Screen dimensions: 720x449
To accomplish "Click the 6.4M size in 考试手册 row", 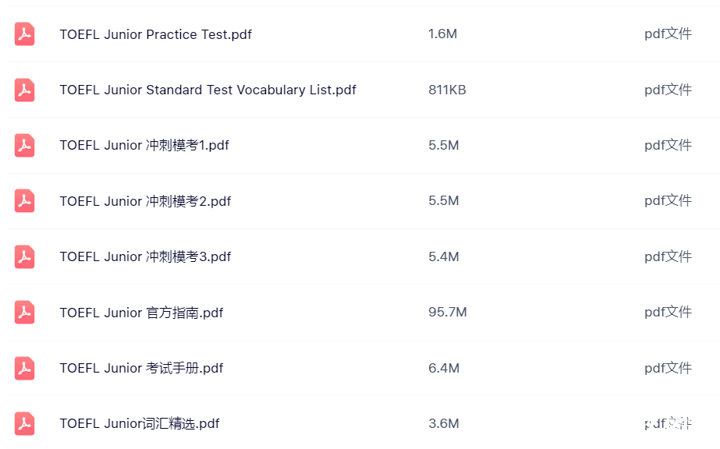I will [444, 368].
